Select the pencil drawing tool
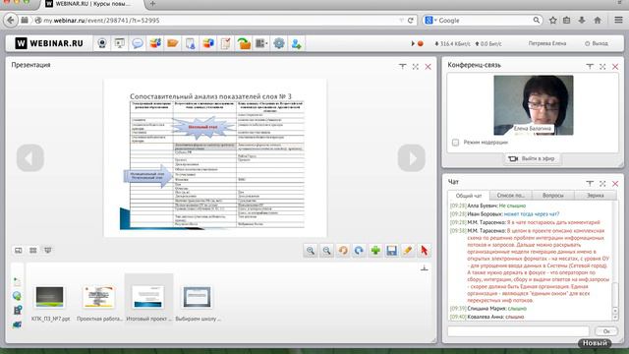Viewport: 629px width, 354px height. click(408, 251)
